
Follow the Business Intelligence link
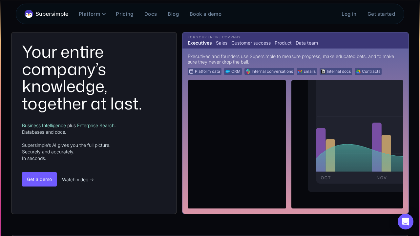pos(44,126)
